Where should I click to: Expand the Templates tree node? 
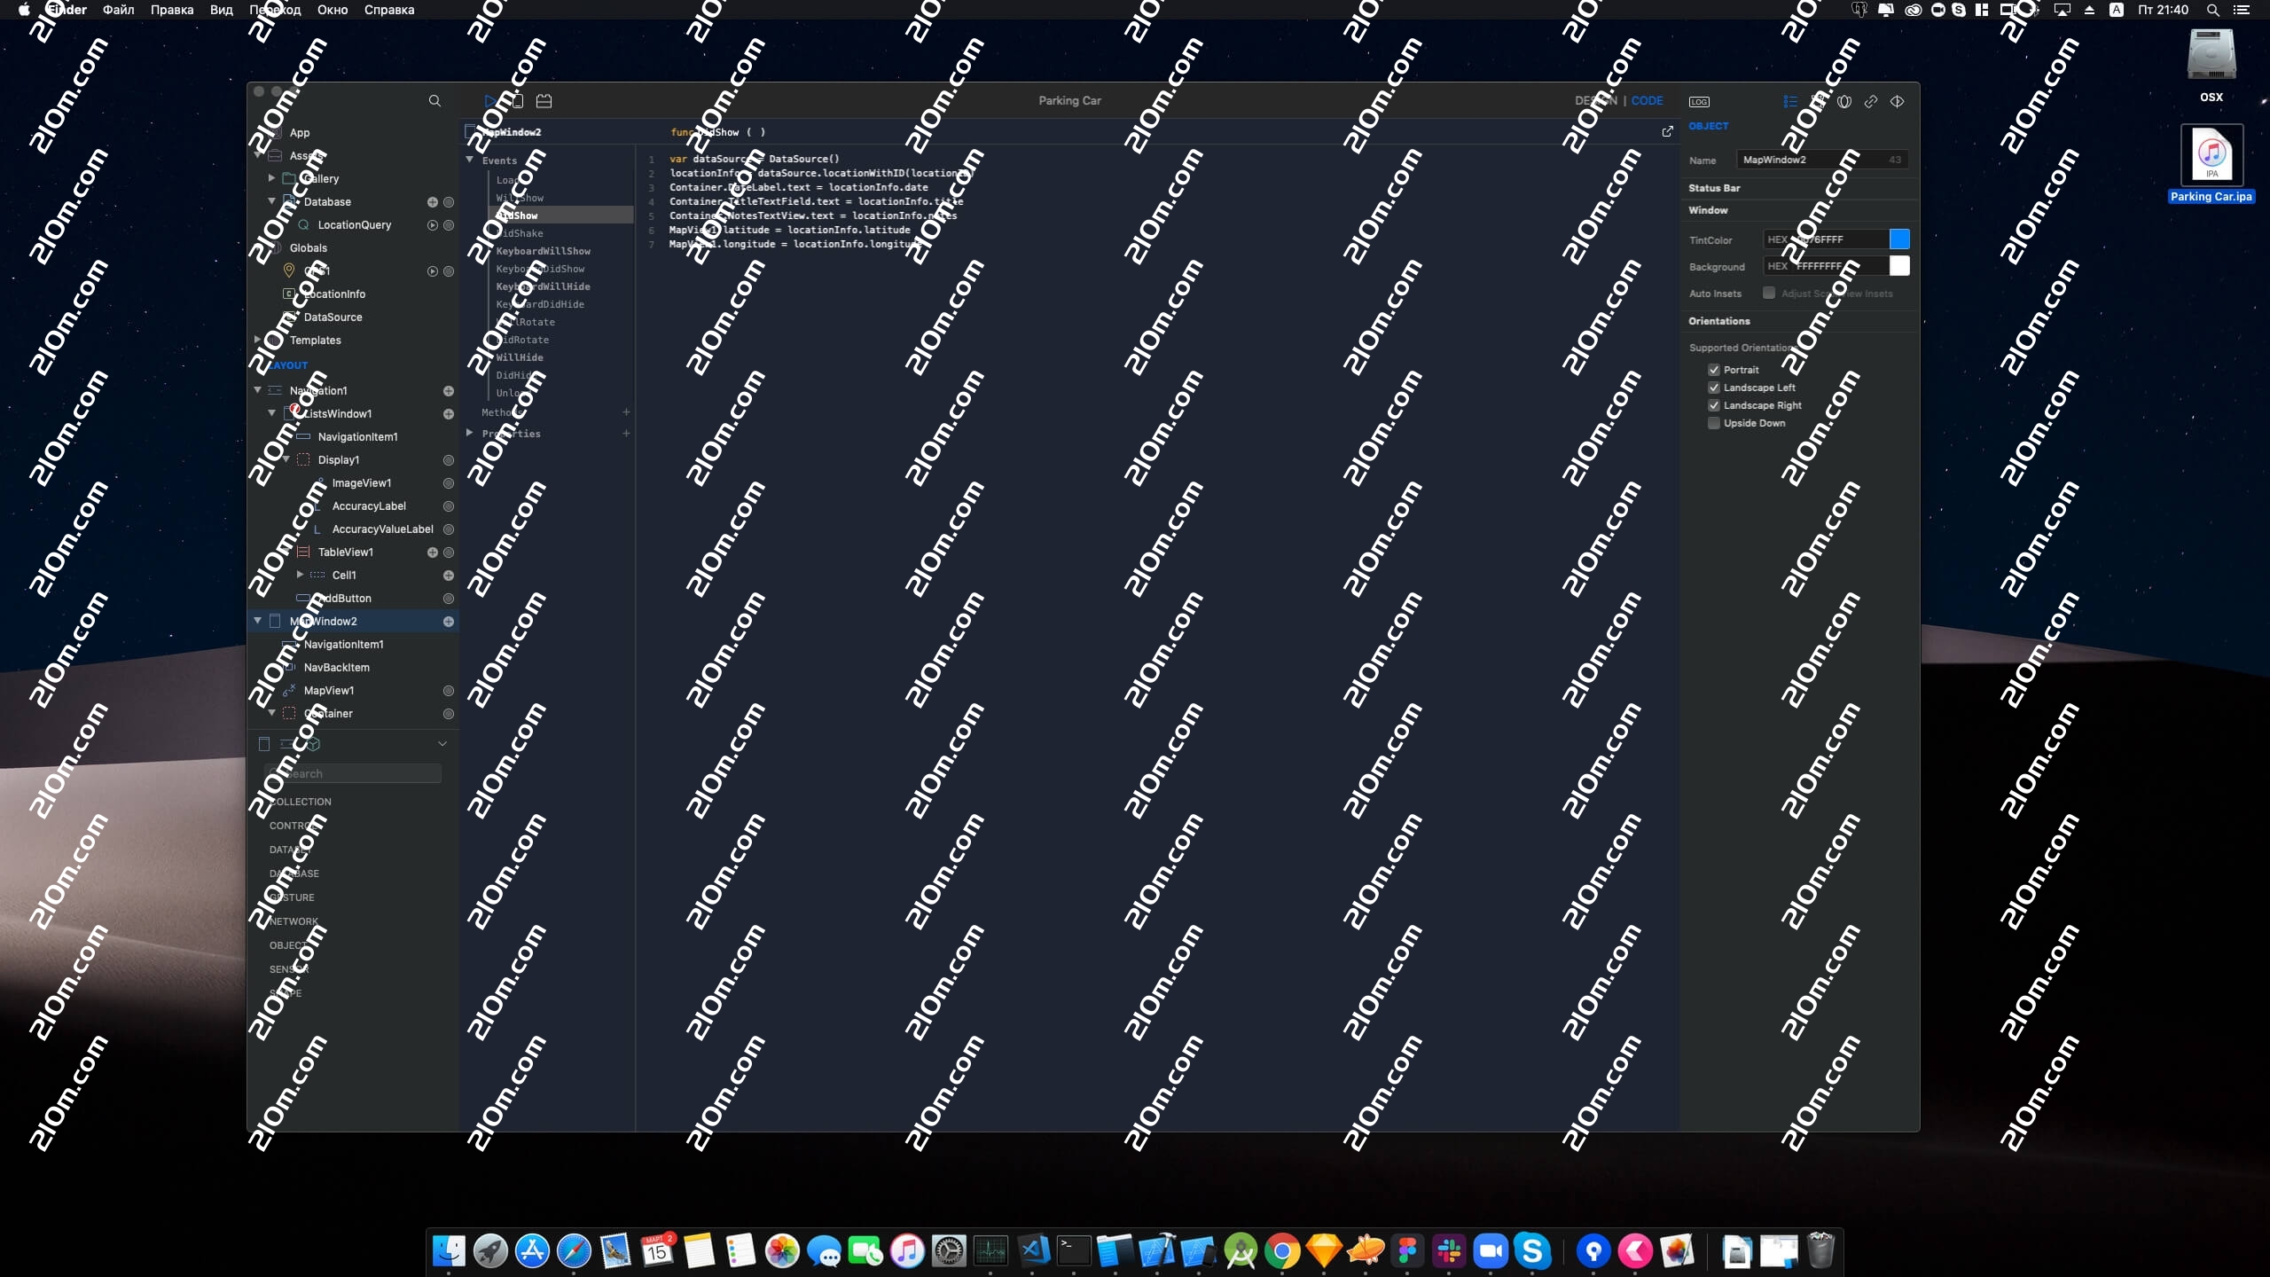258,340
